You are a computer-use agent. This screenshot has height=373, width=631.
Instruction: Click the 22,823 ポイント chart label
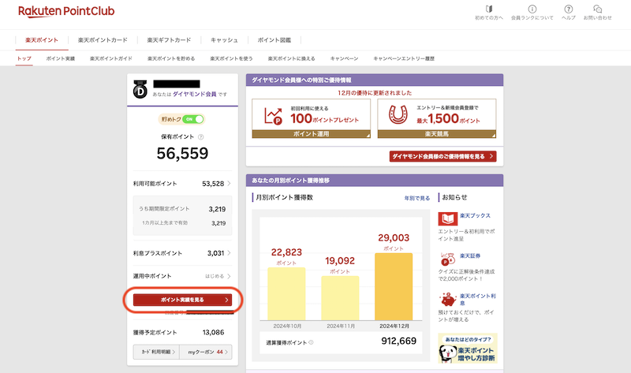(x=286, y=256)
